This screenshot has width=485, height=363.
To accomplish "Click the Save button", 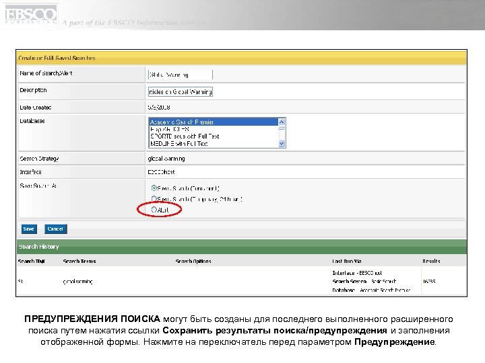I will coord(29,229).
